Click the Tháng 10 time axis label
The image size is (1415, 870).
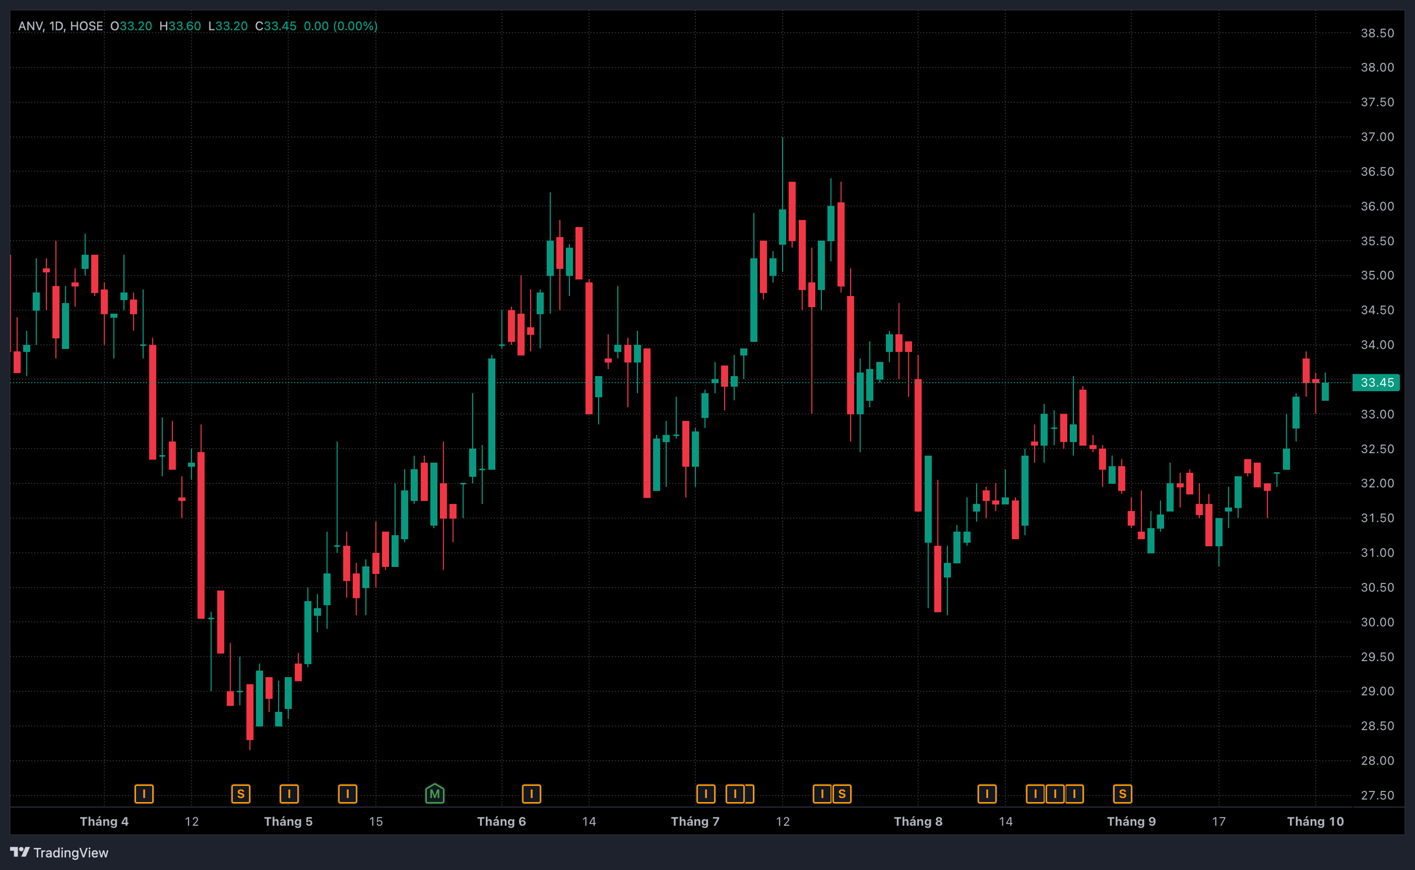click(x=1316, y=821)
